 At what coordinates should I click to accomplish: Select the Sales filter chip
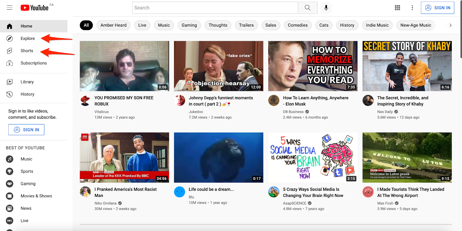[271, 25]
